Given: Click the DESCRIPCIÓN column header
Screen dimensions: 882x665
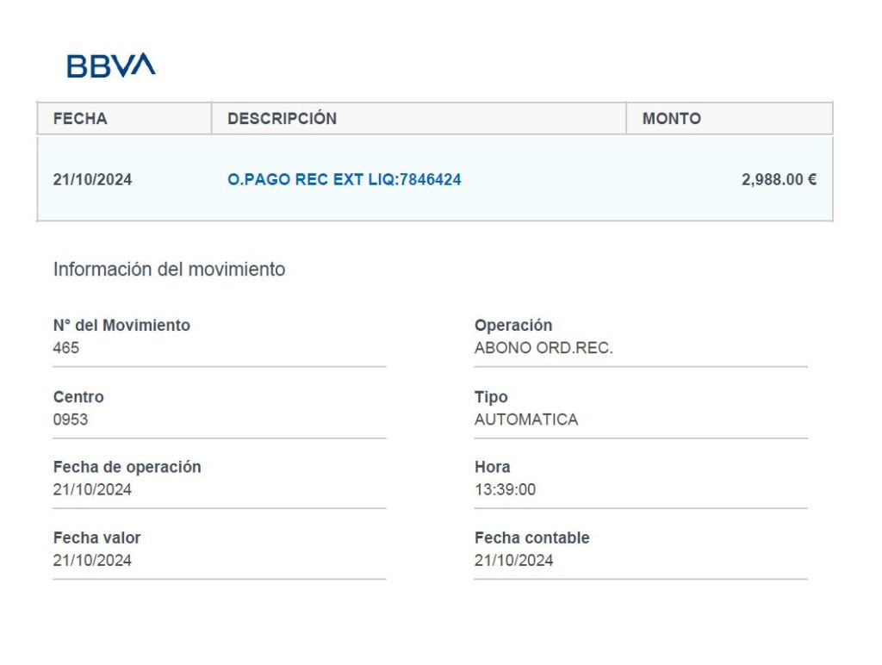Looking at the screenshot, I should (x=282, y=119).
